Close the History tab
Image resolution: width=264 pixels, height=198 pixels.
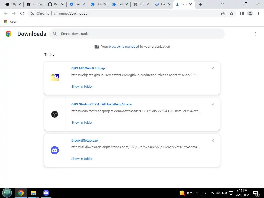pyautogui.click(x=169, y=4)
